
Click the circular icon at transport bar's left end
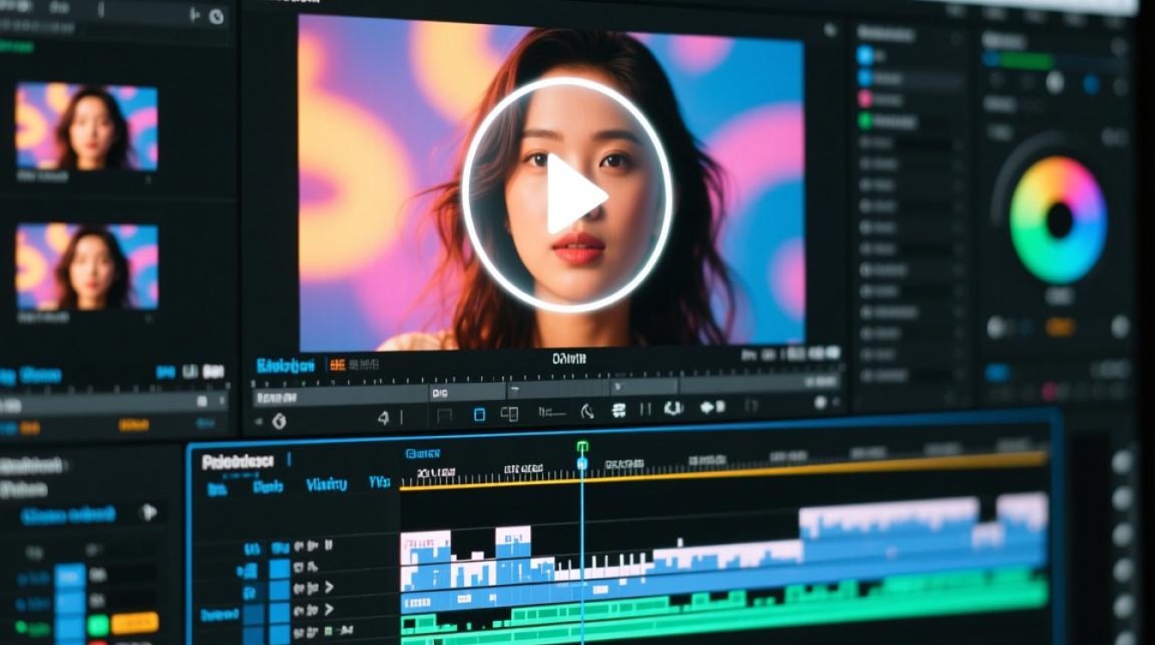click(x=278, y=421)
